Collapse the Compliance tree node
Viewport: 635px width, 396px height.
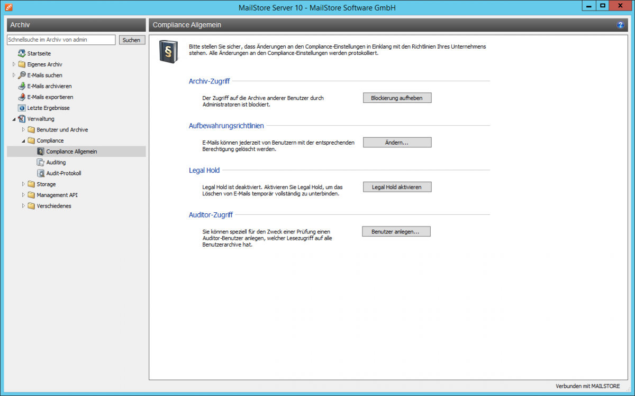23,140
